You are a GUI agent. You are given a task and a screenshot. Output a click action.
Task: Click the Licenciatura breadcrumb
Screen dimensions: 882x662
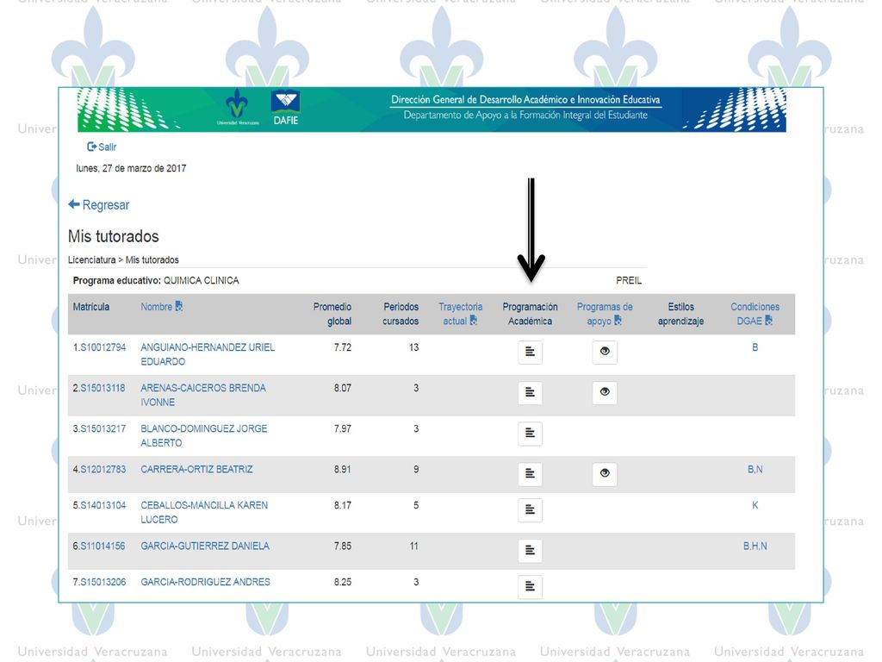click(91, 259)
